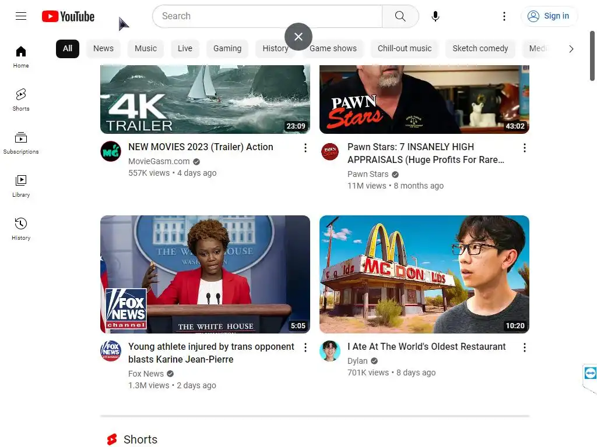Click "701K views • 8 days ago" text
The width and height of the screenshot is (597, 447).
point(391,372)
